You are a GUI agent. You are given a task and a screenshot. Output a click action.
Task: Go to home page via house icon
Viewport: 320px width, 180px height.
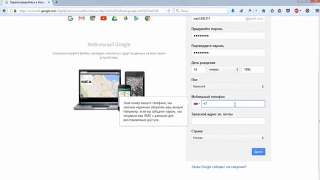[x=263, y=11]
